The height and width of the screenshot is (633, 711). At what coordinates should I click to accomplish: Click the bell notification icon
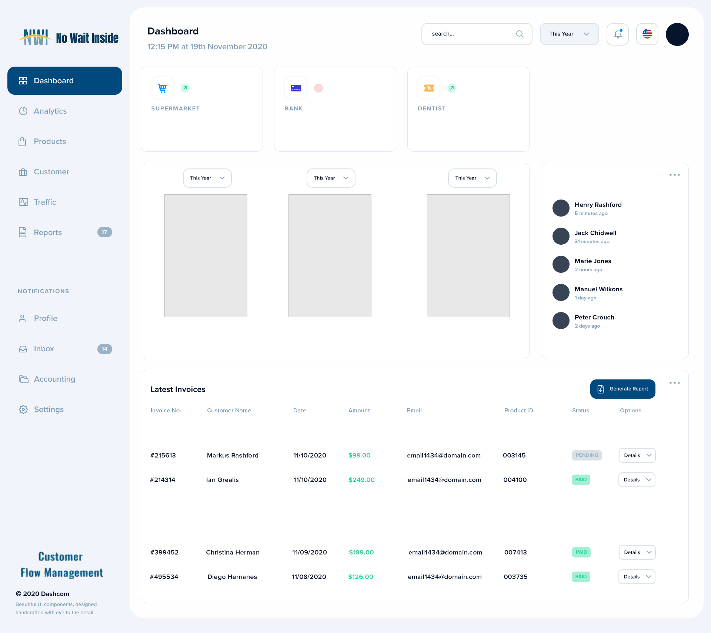618,34
